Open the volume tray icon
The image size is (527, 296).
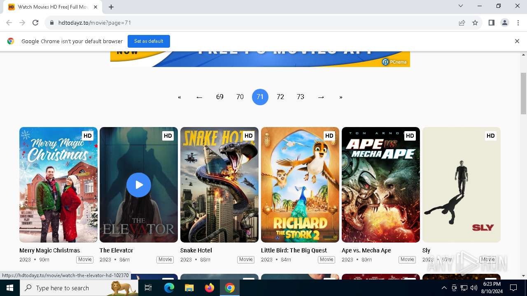coord(474,288)
